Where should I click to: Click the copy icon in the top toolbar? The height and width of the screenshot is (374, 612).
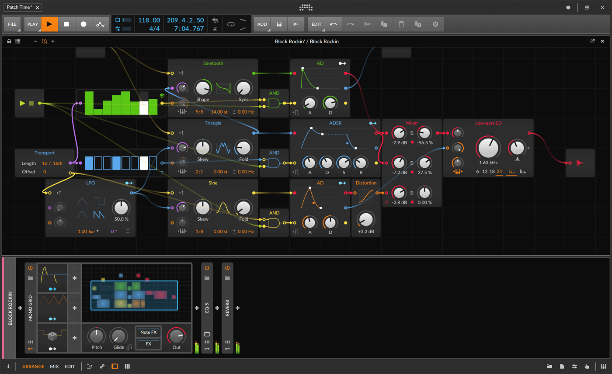(x=384, y=24)
